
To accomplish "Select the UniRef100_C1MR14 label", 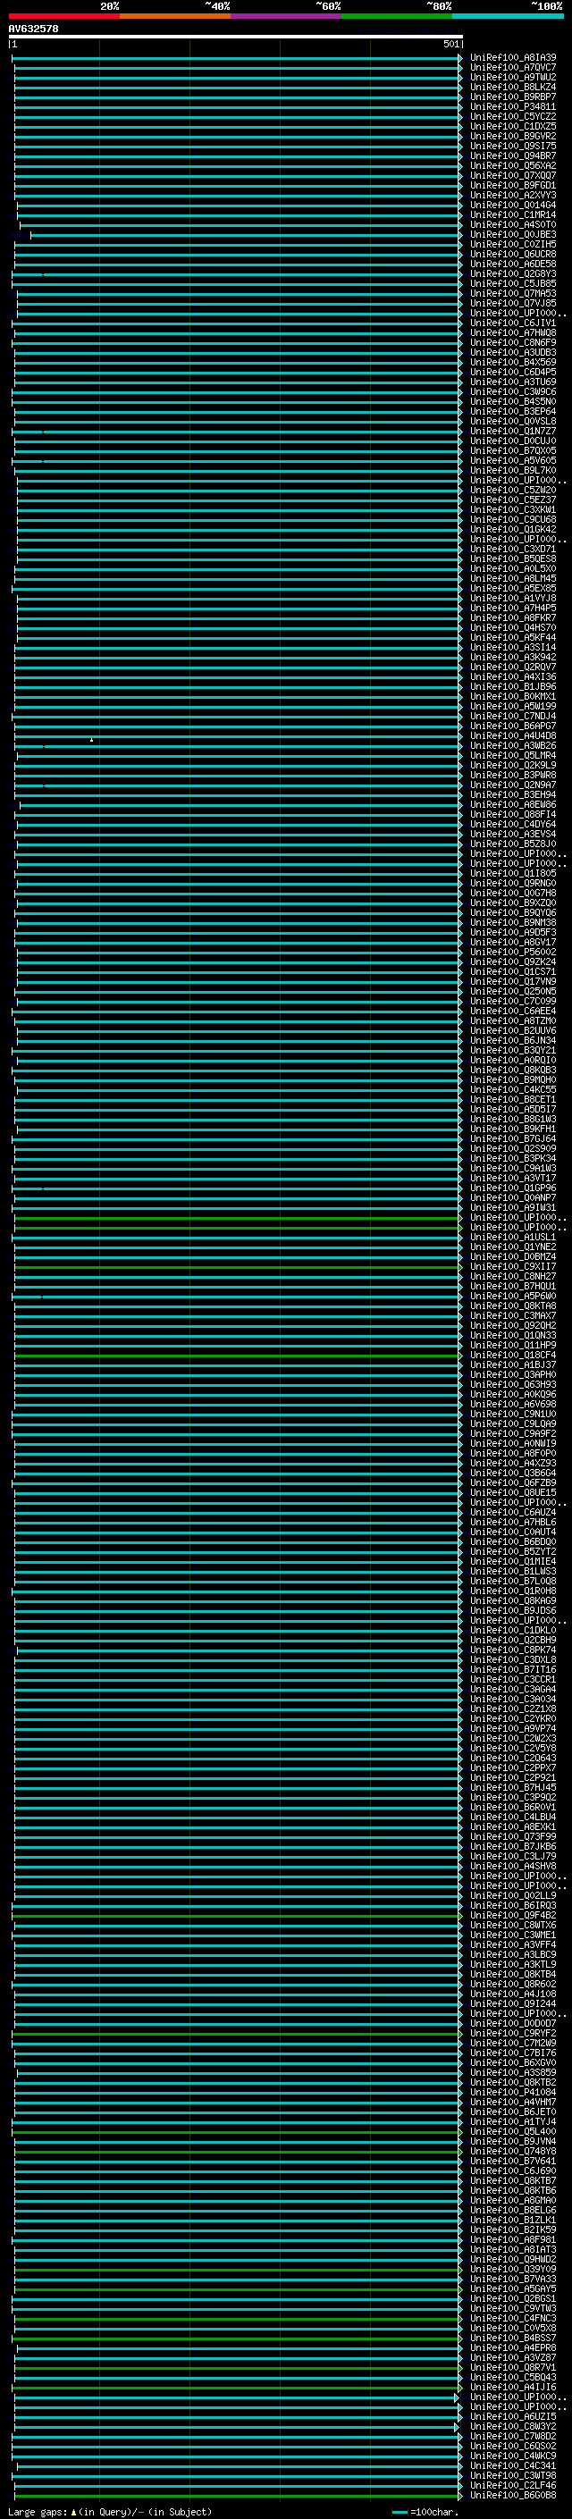I will tap(512, 215).
